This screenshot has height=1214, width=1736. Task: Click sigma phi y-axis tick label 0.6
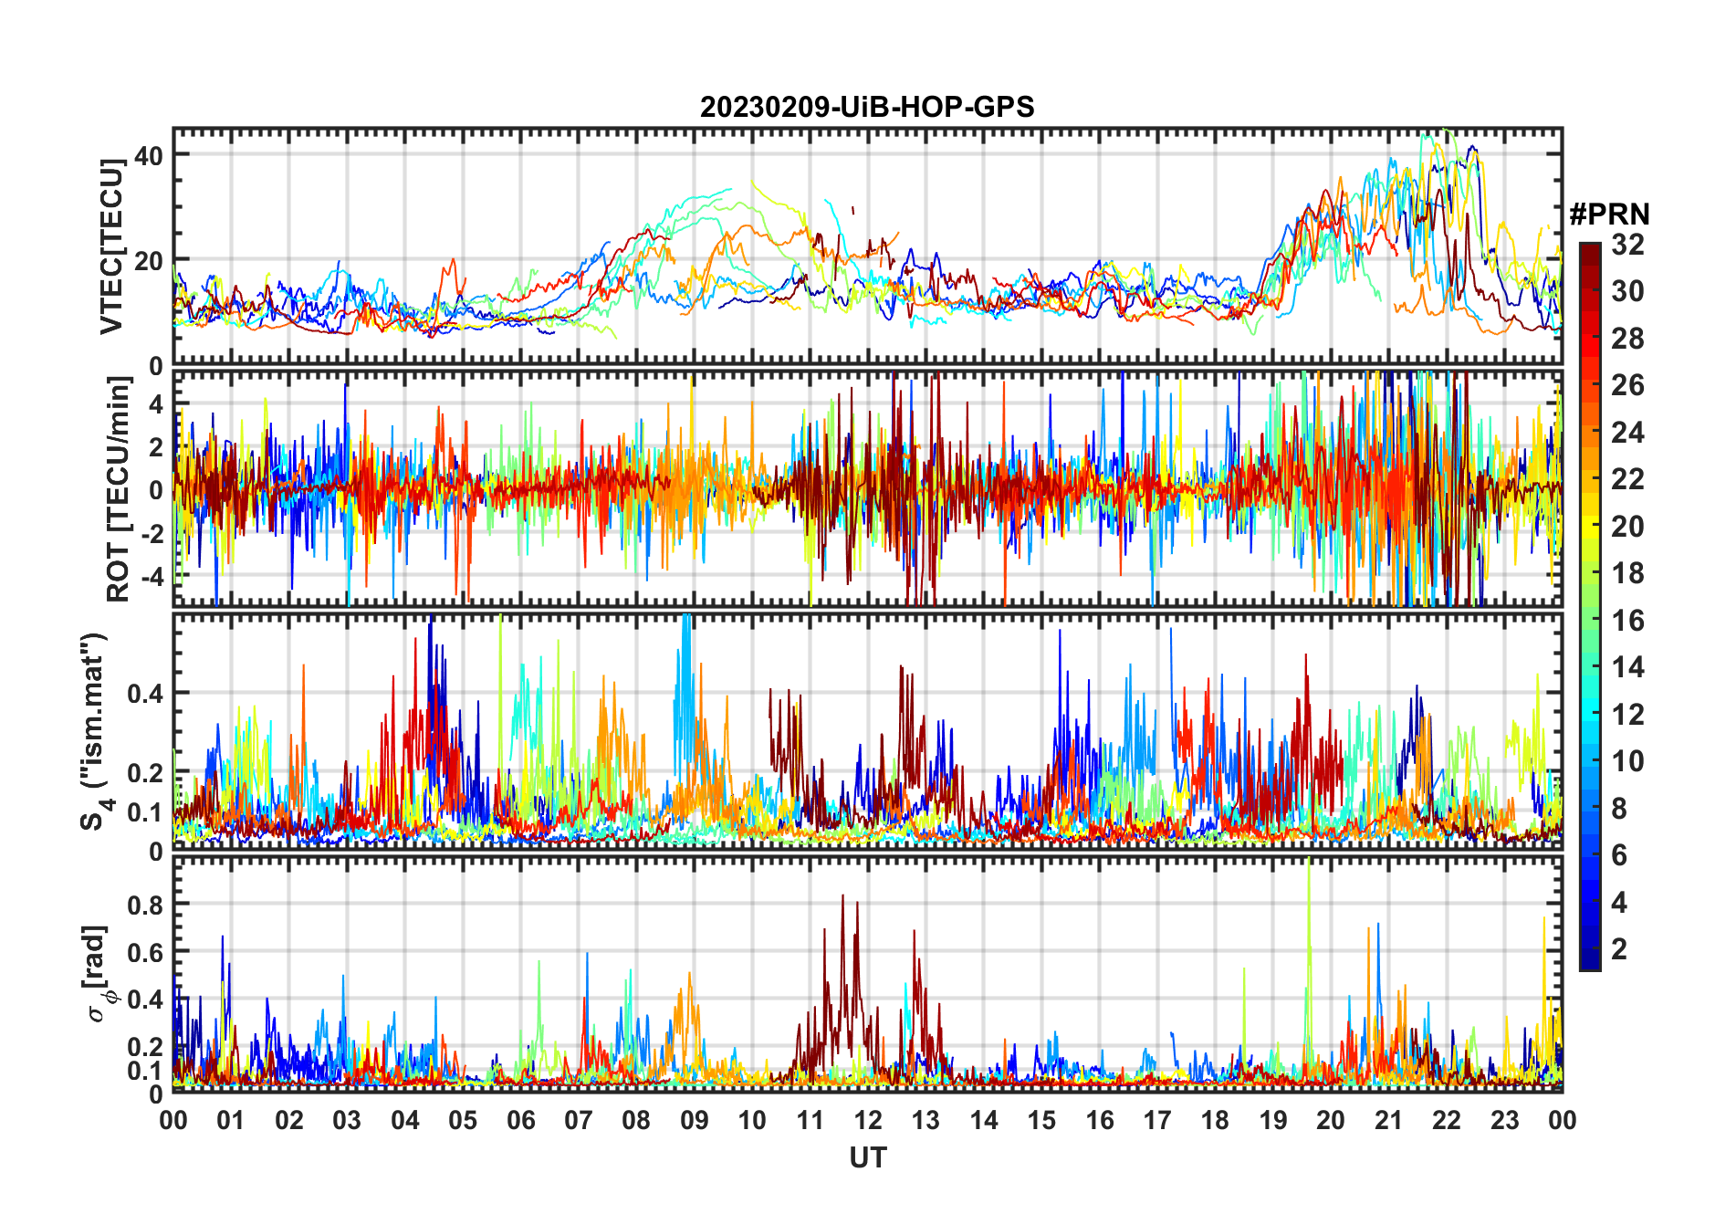click(146, 953)
